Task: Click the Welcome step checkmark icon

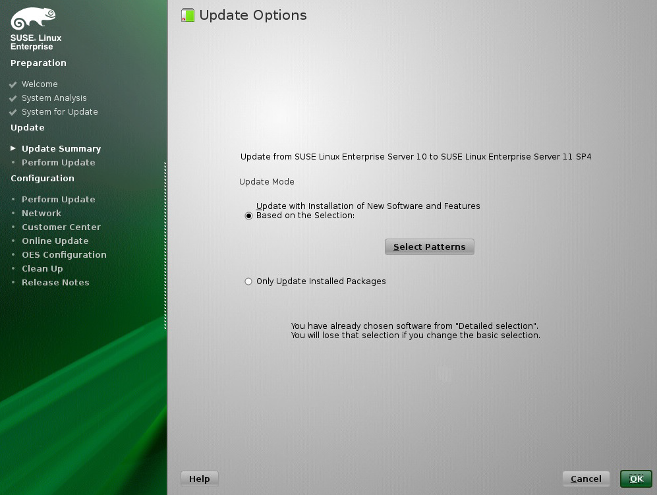Action: click(x=13, y=84)
